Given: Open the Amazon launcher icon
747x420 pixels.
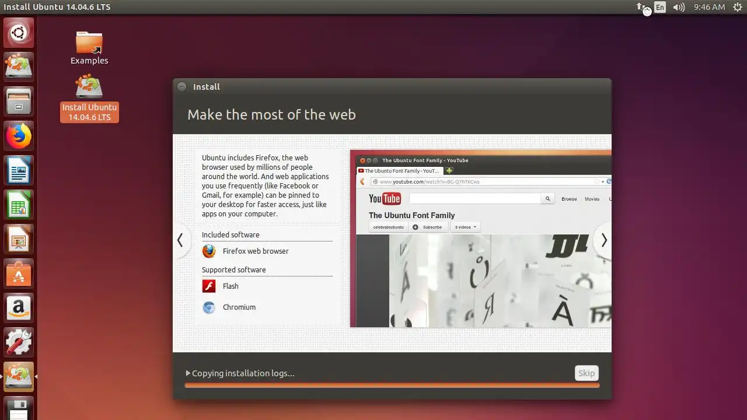Looking at the screenshot, I should (x=19, y=308).
